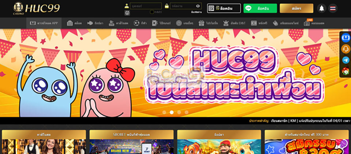Click the ประกาศสำคัญ announcement ticker text
The image size is (351, 154).
tap(300, 121)
